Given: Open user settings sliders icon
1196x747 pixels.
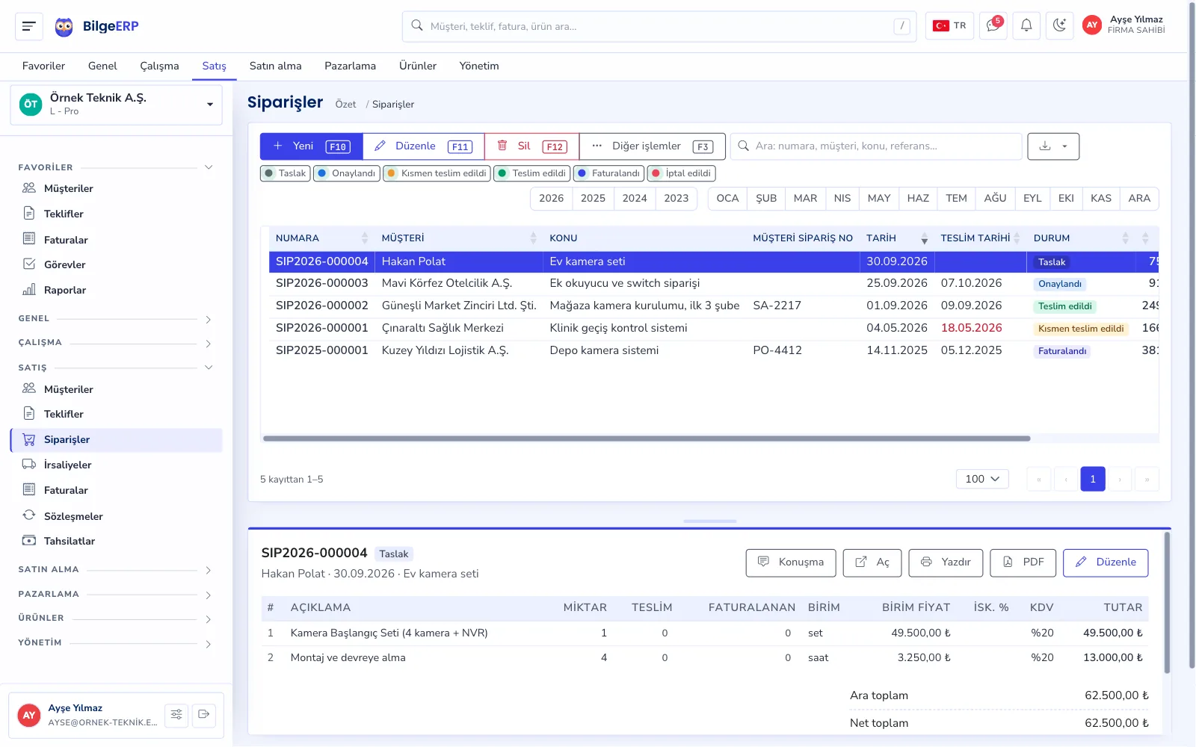Looking at the screenshot, I should click(x=176, y=715).
